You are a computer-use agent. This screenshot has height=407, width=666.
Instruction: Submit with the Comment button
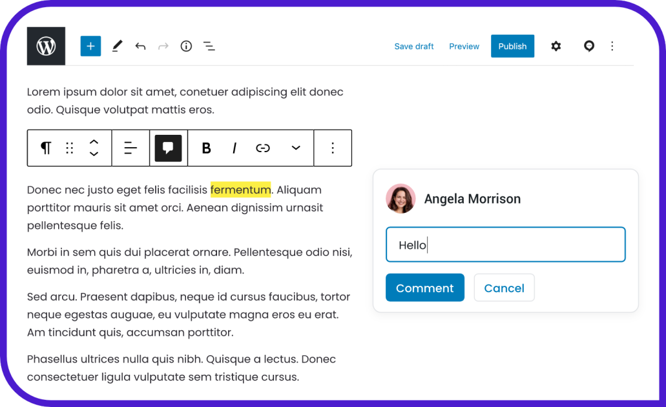(x=425, y=288)
